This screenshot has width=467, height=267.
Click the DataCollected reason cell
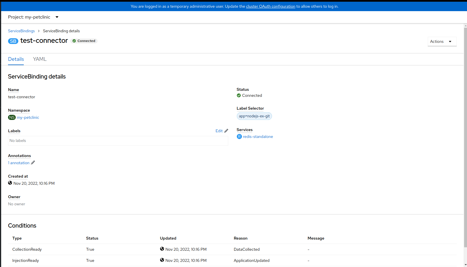(247, 249)
